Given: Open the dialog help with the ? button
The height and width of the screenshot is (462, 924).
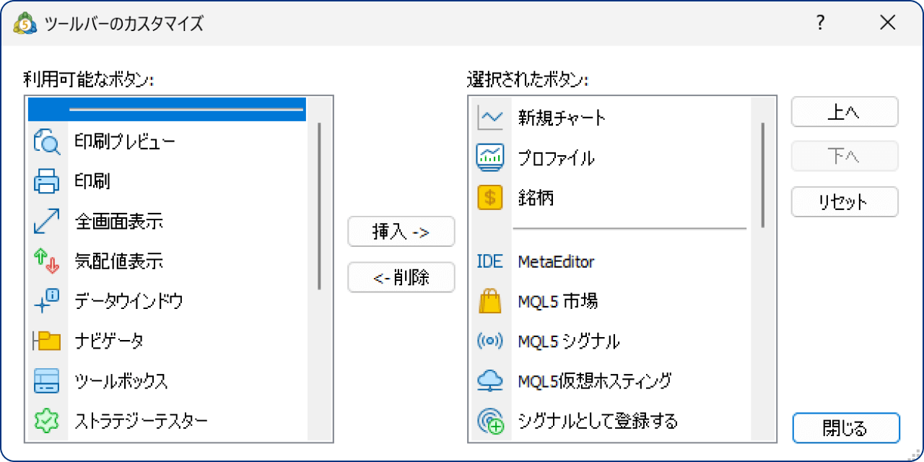Looking at the screenshot, I should pyautogui.click(x=820, y=22).
